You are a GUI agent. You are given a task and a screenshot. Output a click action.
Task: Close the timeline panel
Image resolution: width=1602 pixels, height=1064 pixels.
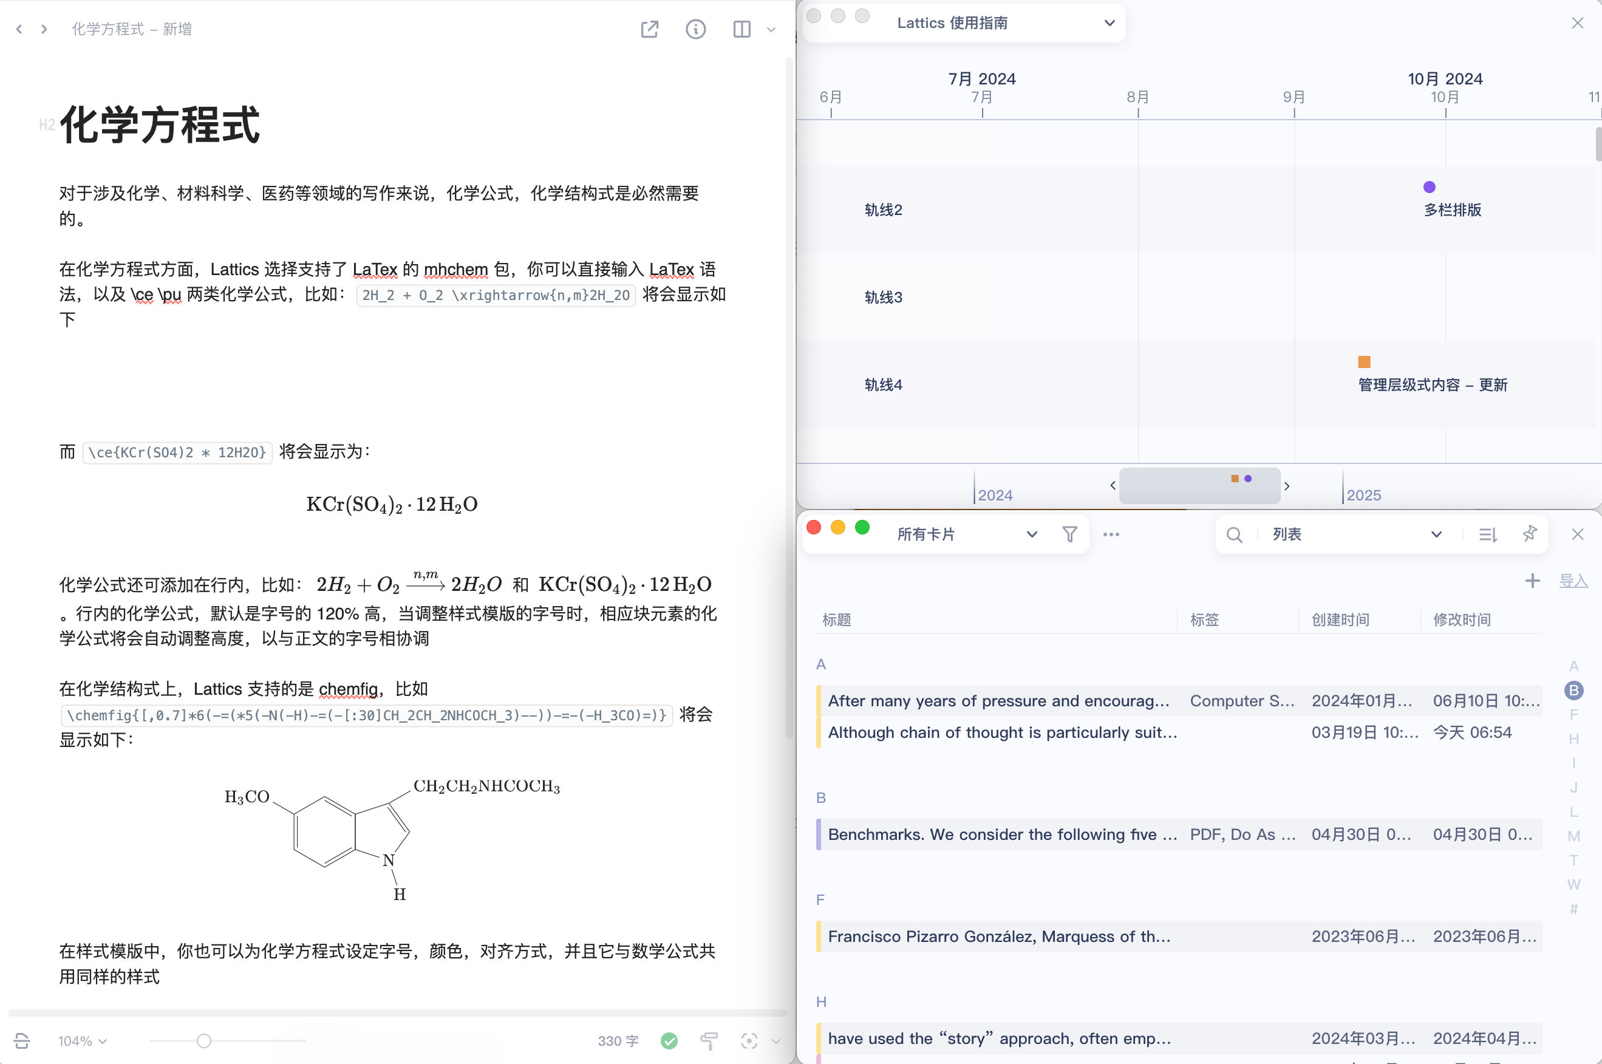coord(1578,23)
